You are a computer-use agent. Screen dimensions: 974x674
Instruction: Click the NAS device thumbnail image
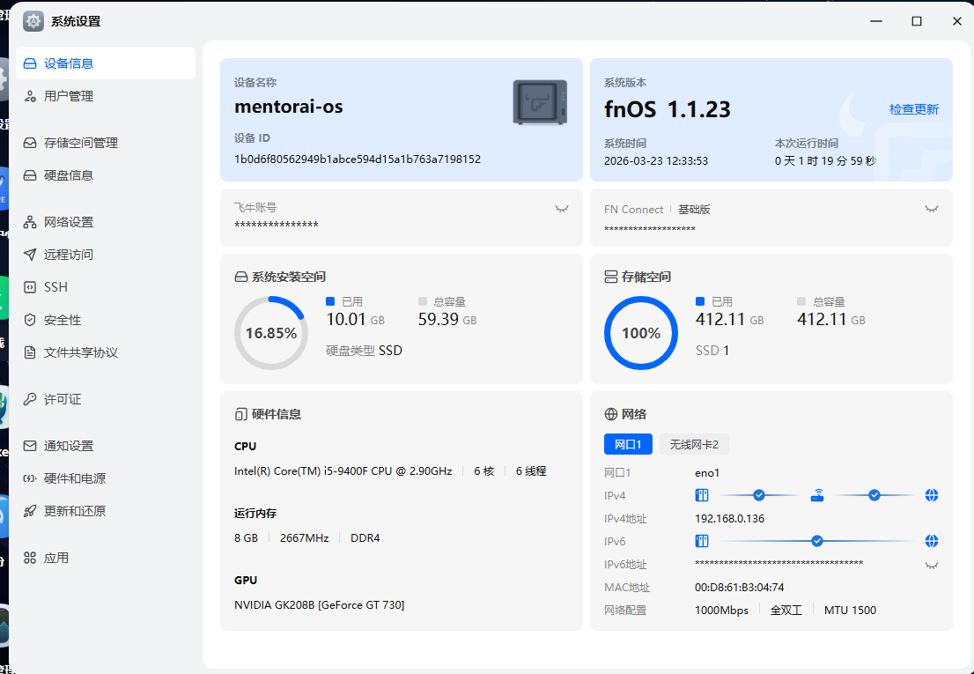540,102
